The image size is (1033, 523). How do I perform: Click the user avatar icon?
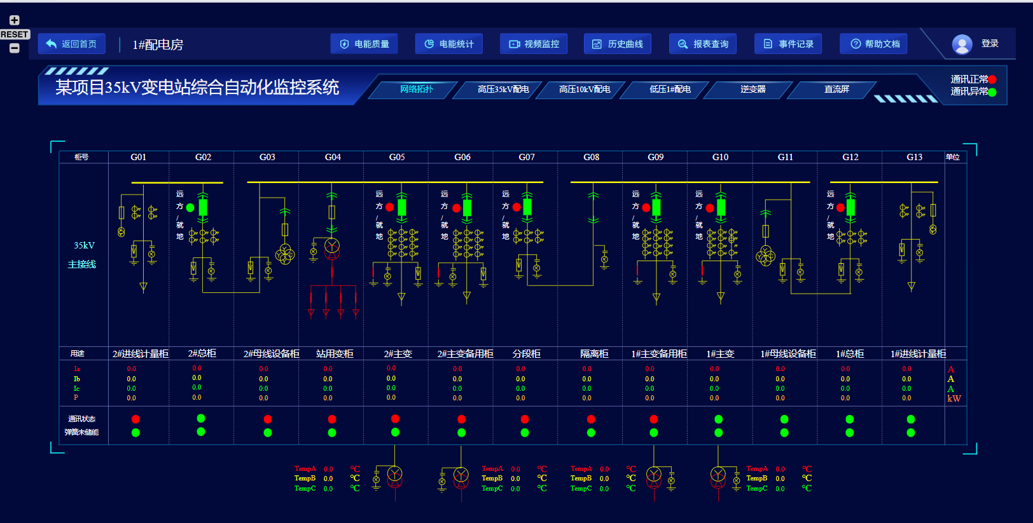point(962,44)
